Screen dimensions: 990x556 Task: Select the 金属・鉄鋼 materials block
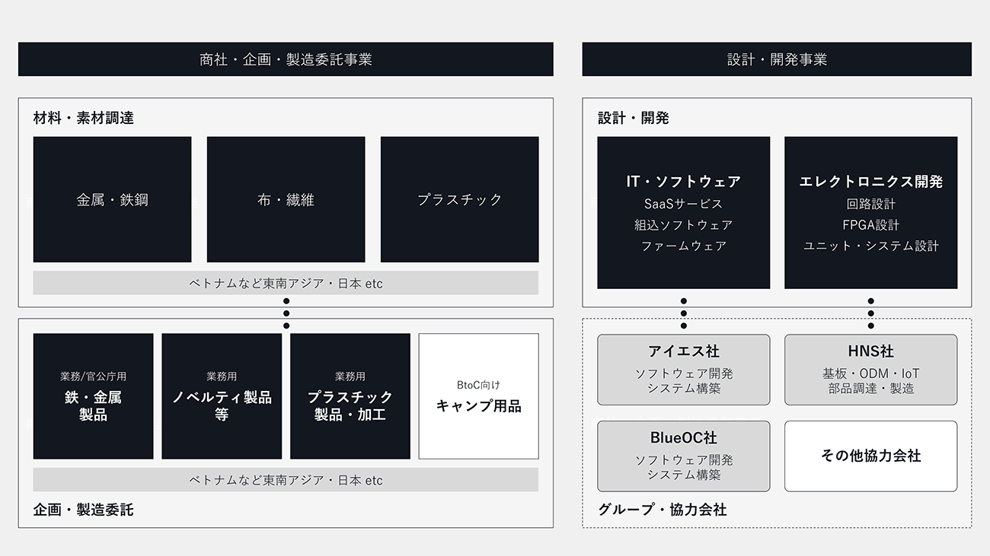[x=111, y=199]
